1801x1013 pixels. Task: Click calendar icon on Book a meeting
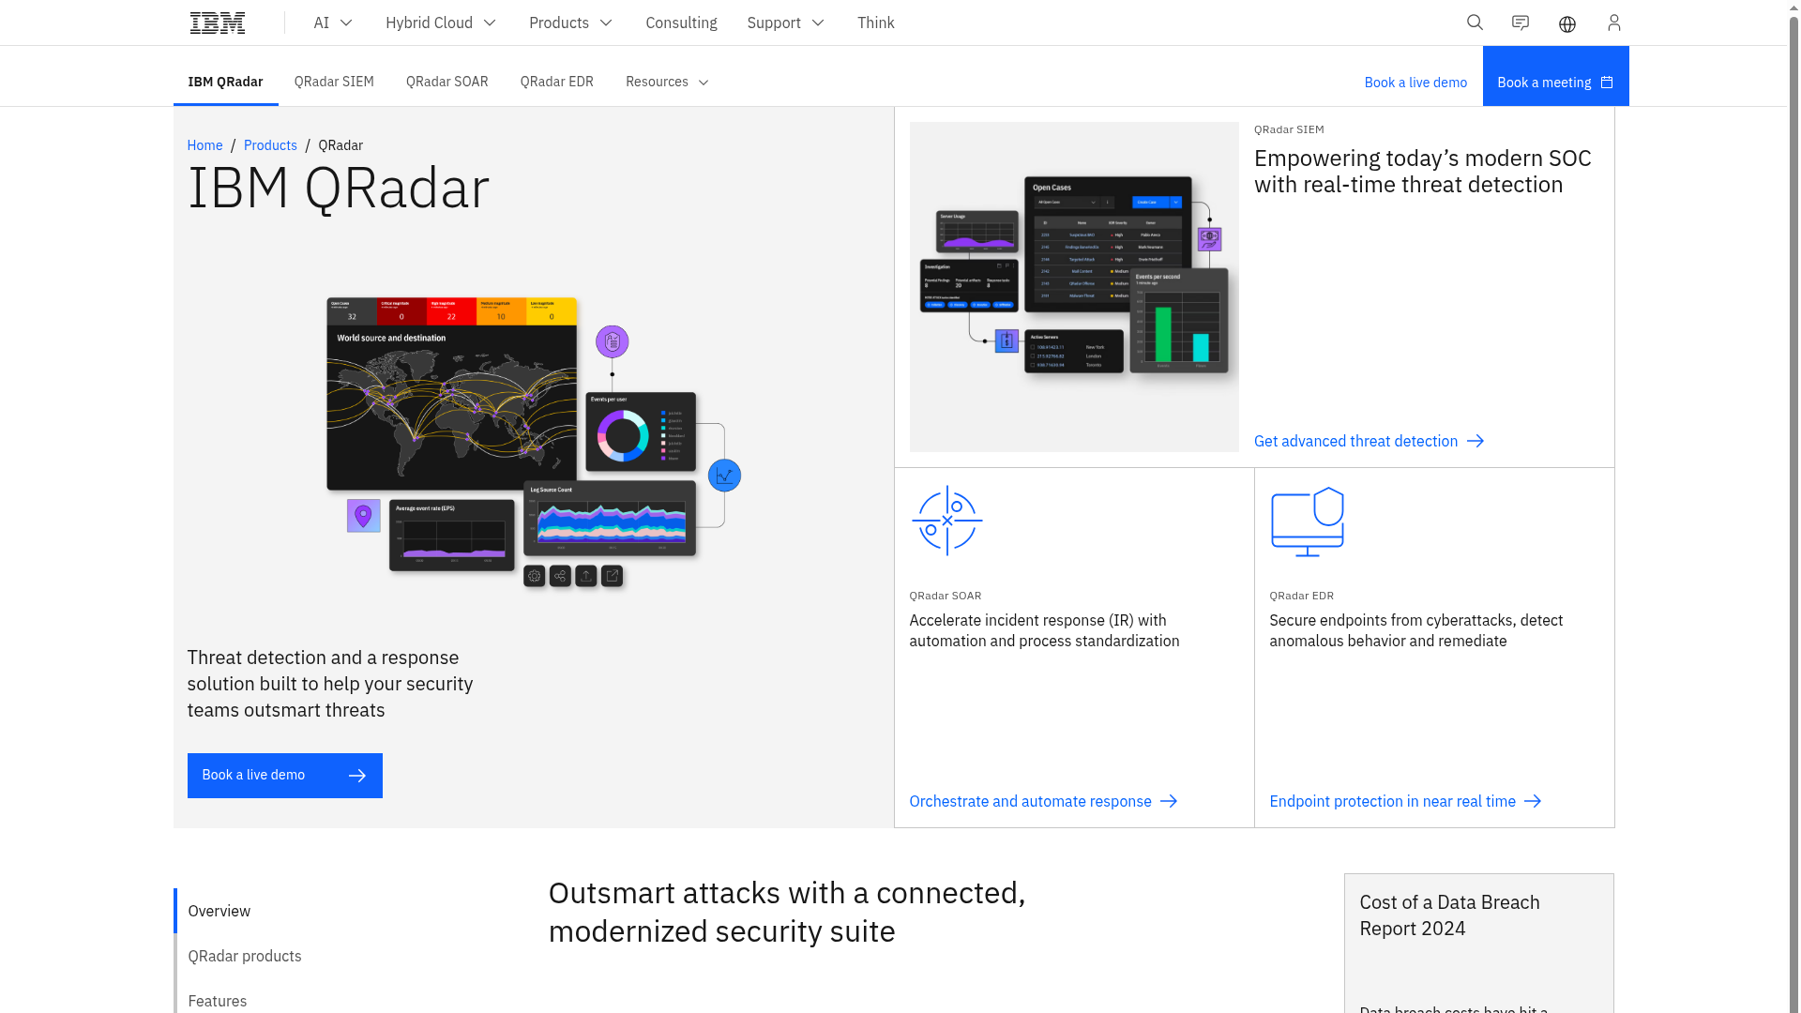(1607, 83)
